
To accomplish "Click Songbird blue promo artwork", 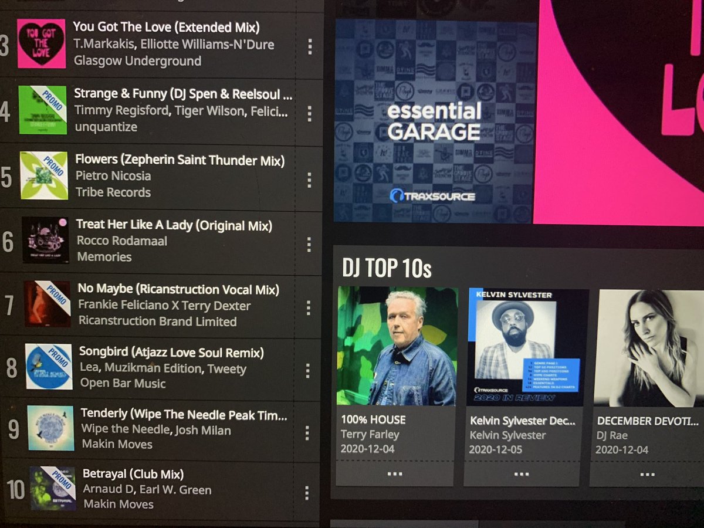I will tap(49, 367).
